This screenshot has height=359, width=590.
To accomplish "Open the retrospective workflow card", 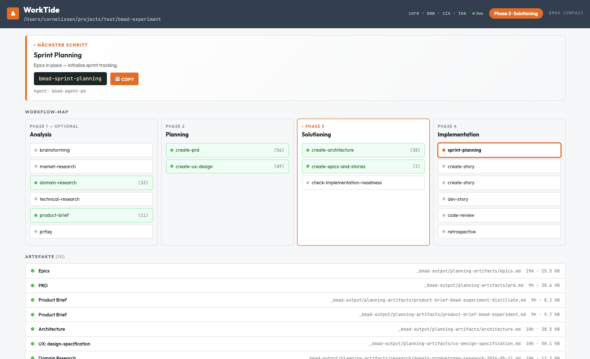I will point(499,232).
